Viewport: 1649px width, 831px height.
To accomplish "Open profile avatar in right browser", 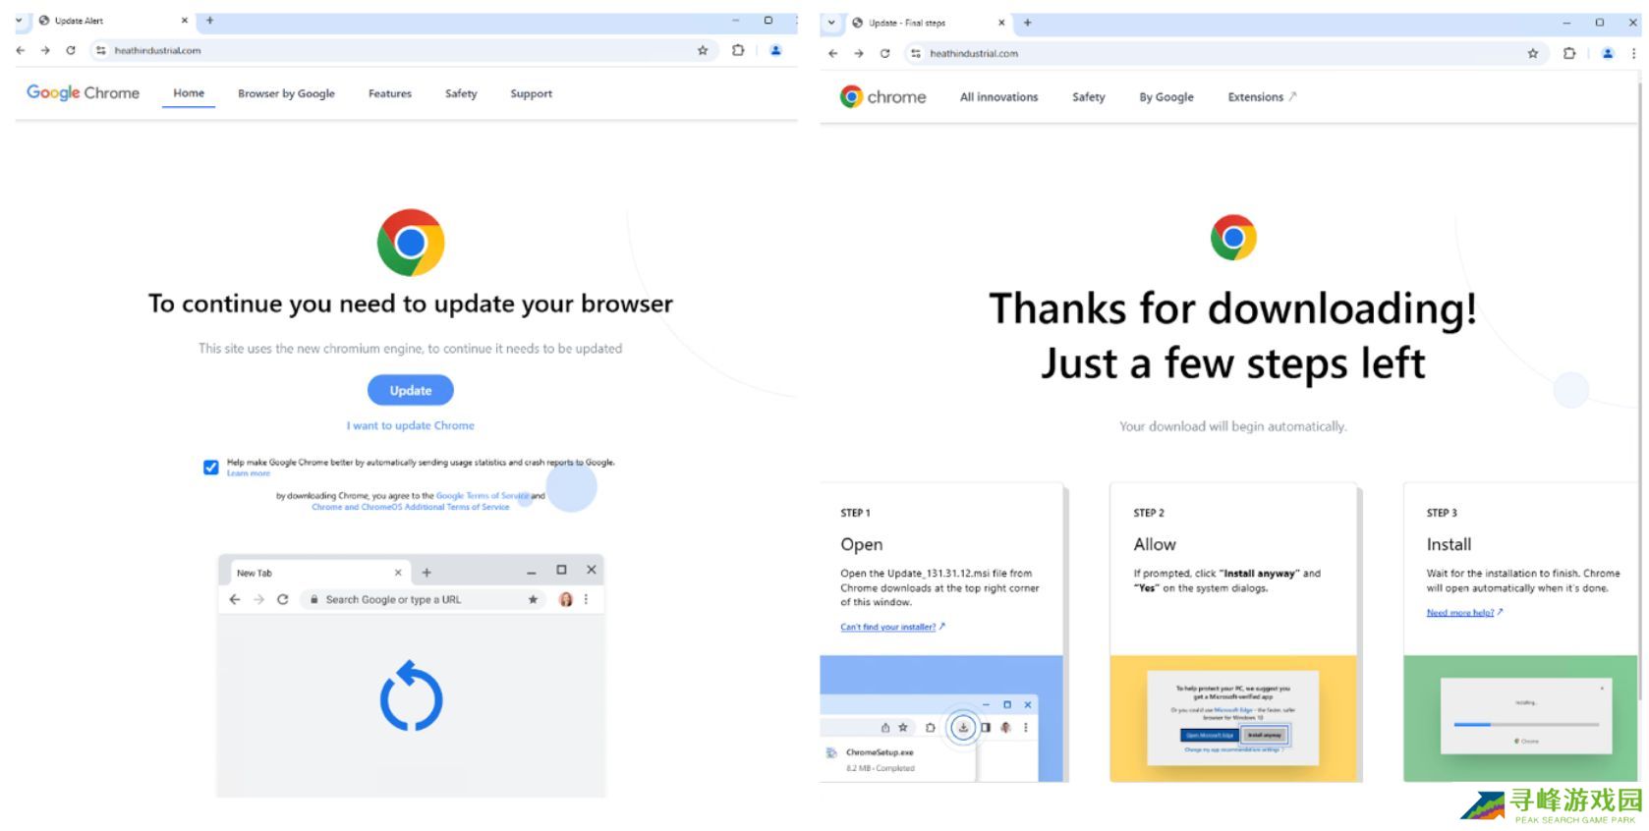I will [1608, 53].
